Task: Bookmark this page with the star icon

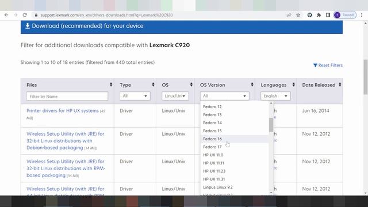Action: [298, 15]
